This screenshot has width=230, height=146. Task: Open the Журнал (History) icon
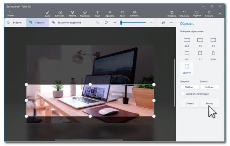coord(197,13)
